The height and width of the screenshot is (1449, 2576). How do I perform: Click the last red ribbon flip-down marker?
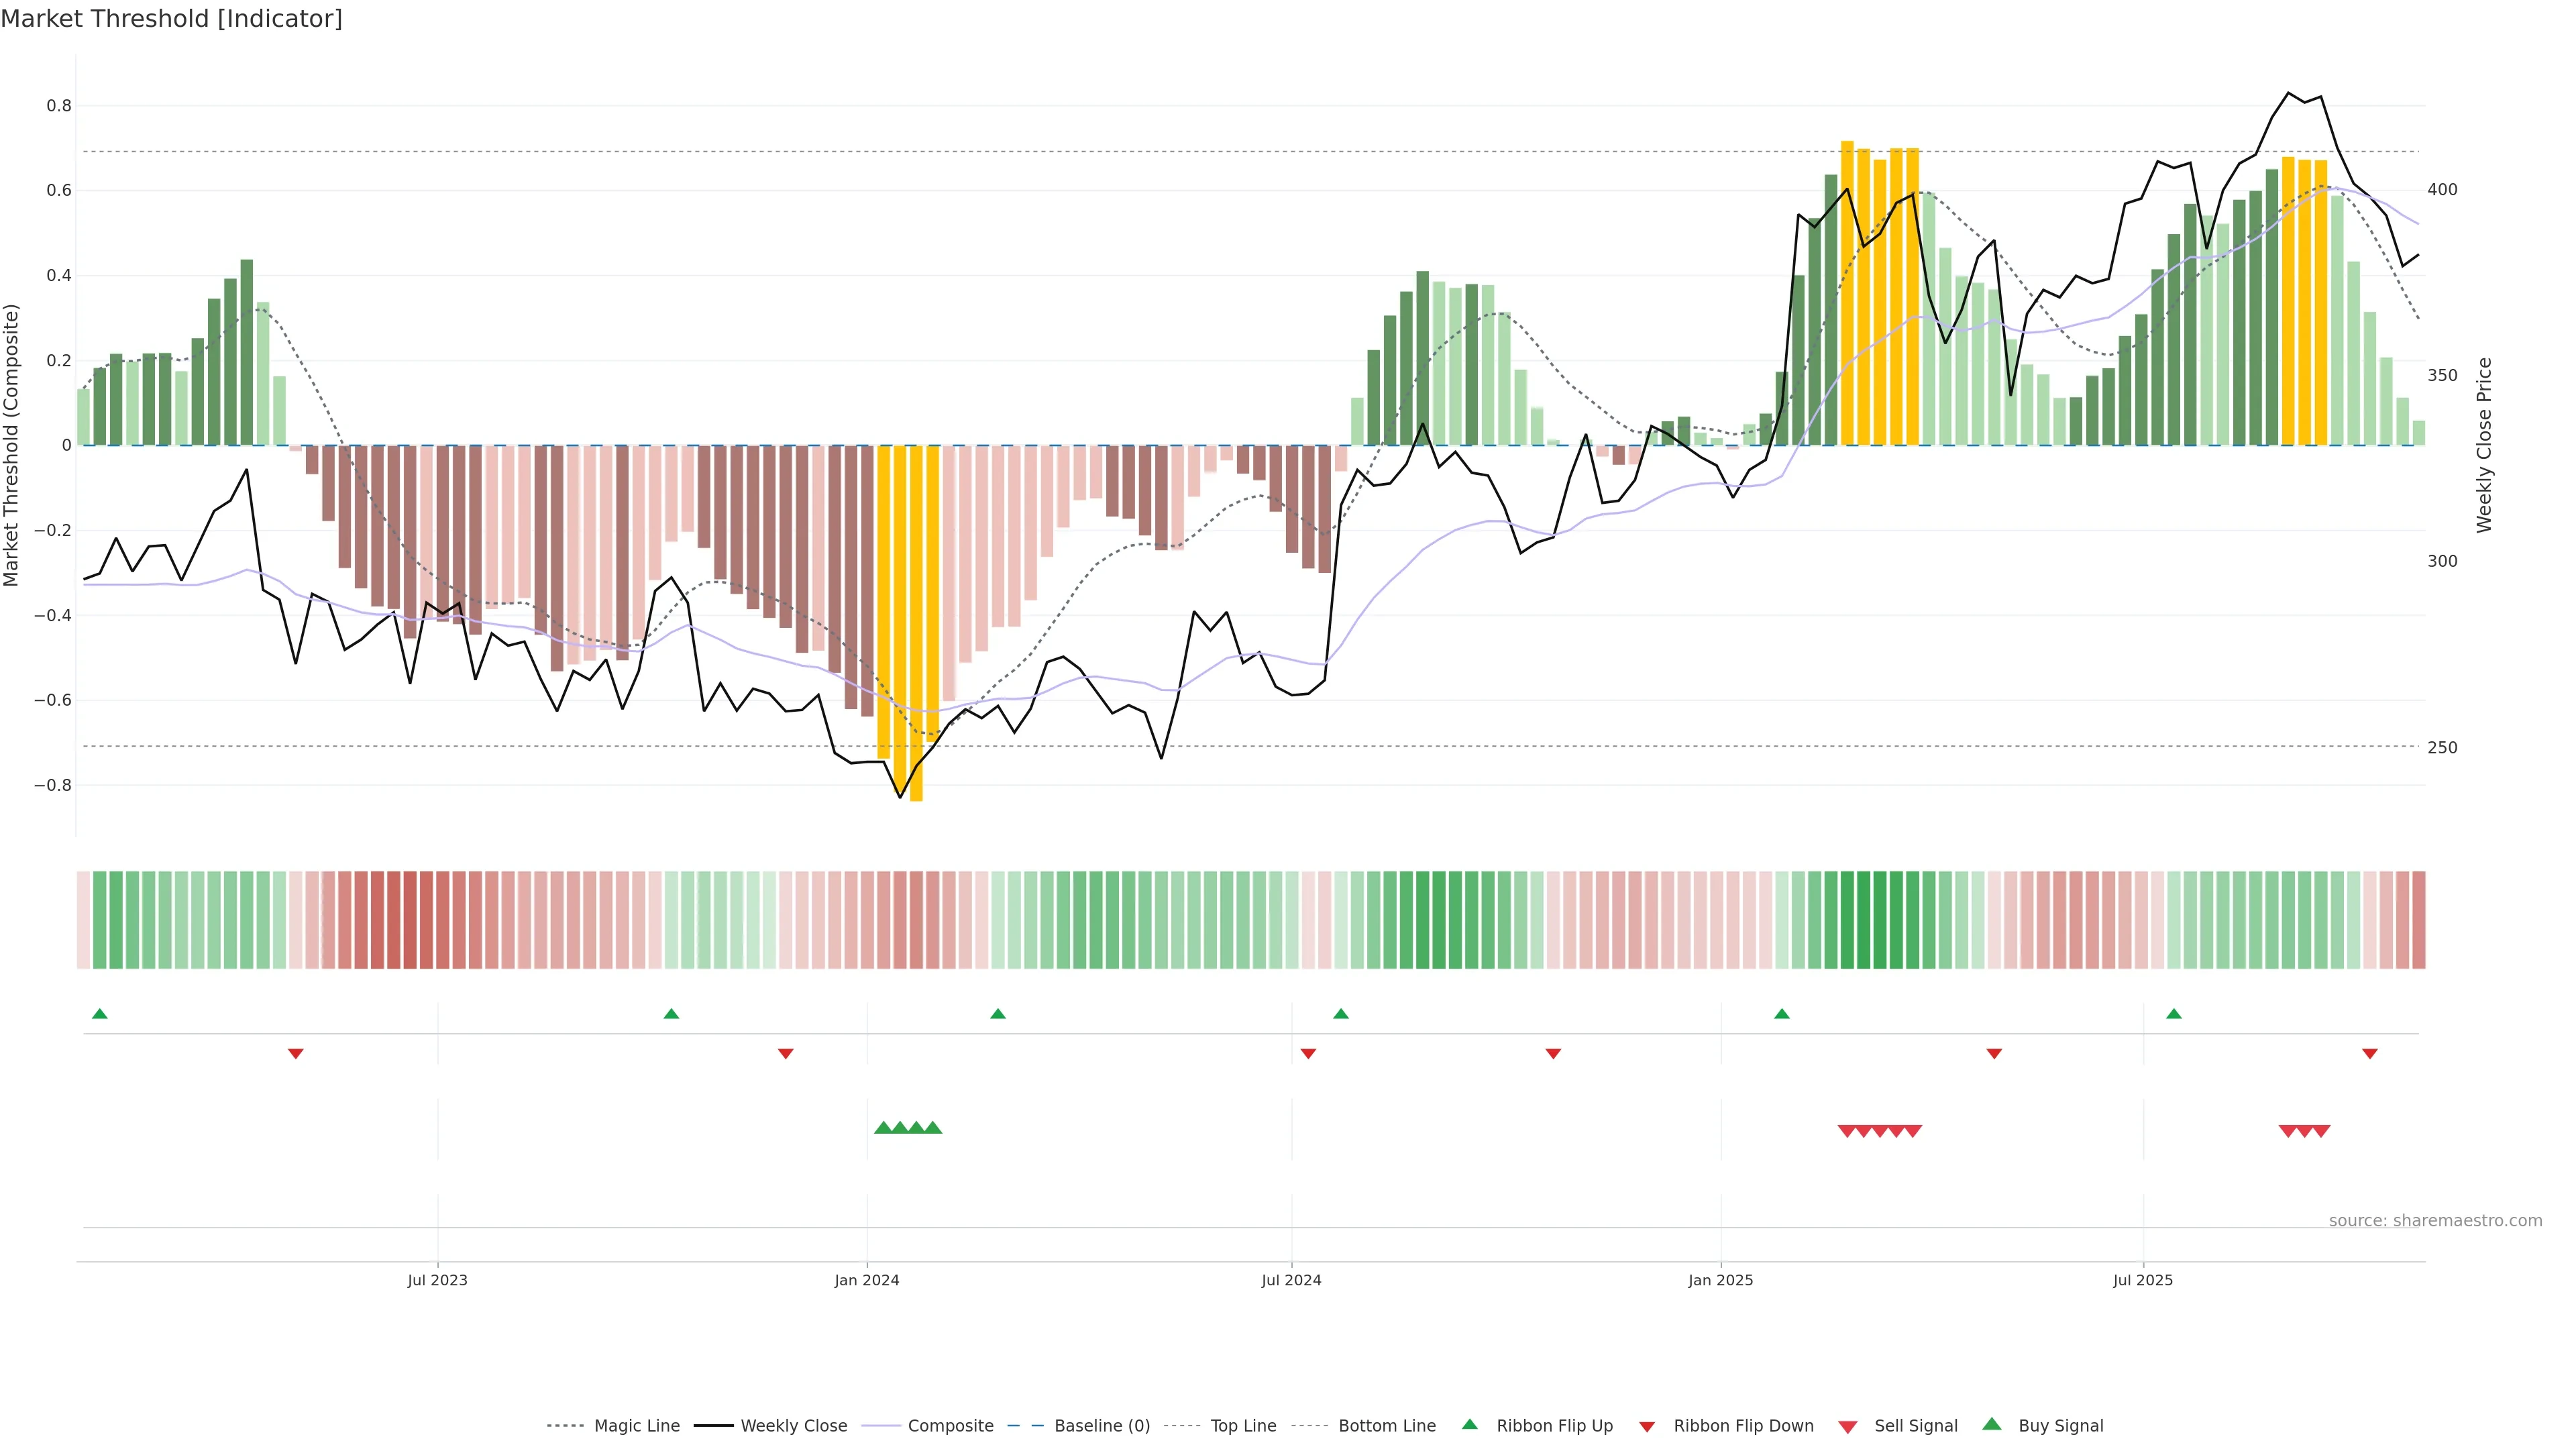pyautogui.click(x=2369, y=1053)
